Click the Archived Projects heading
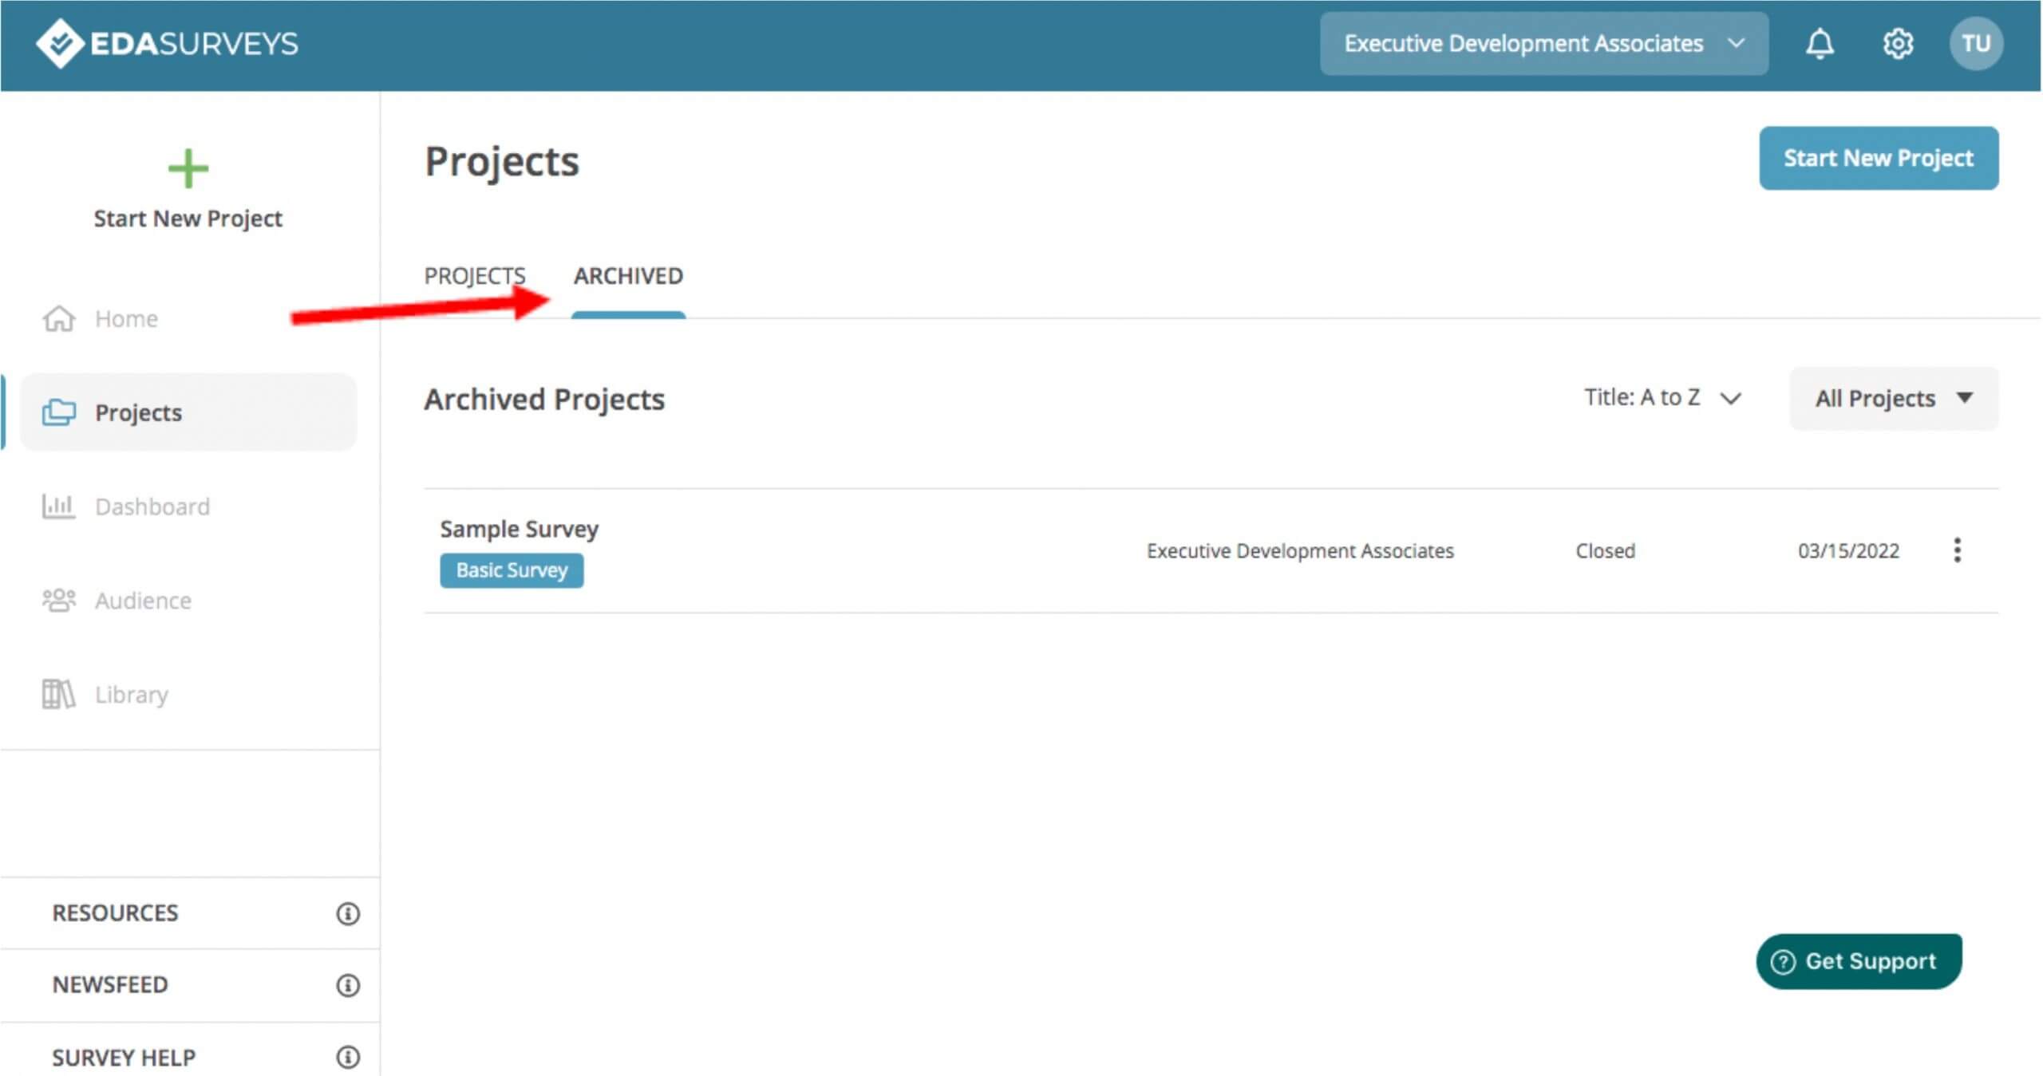The image size is (2043, 1076). pyautogui.click(x=544, y=399)
